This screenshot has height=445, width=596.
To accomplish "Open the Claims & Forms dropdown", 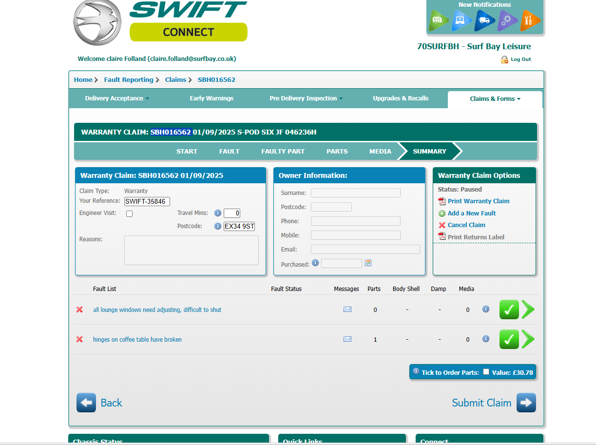I will (495, 99).
